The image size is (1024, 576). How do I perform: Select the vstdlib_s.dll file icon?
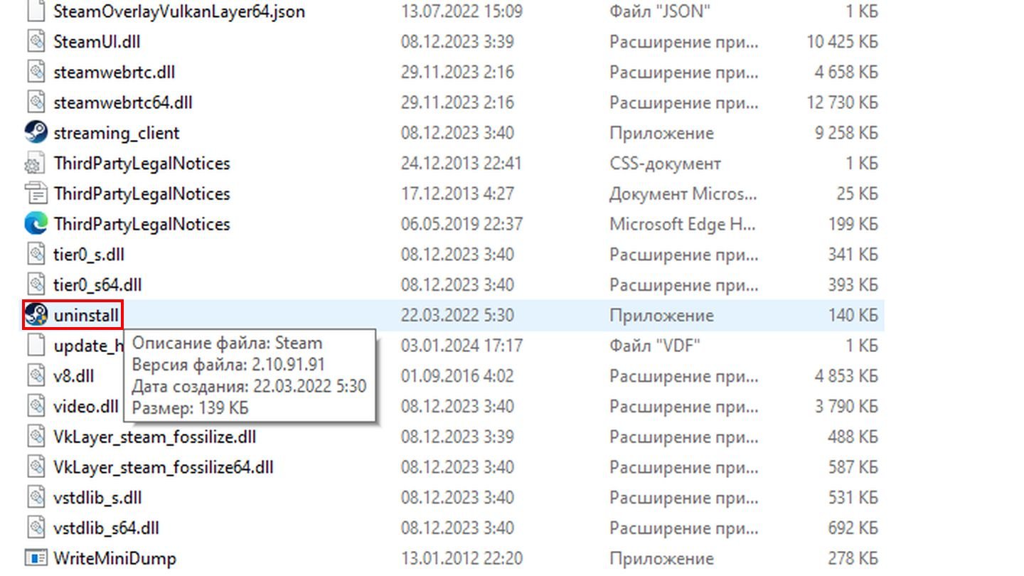(x=36, y=497)
